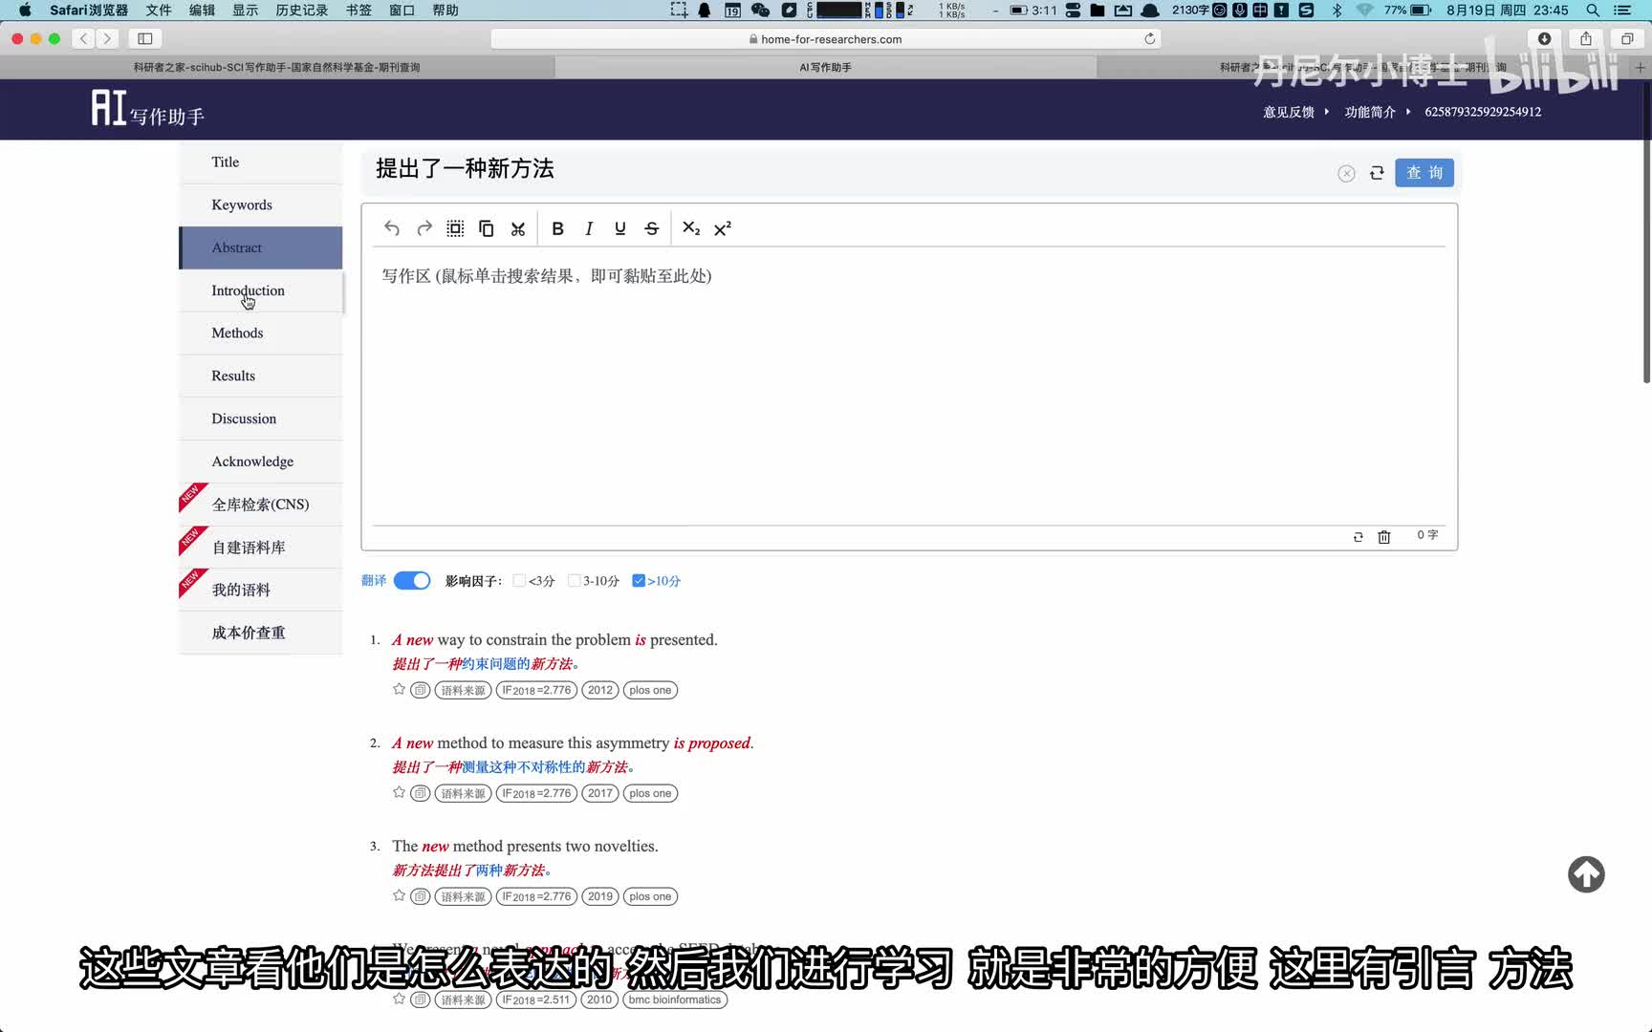
Task: Turn off the 翻译 translation switch
Action: click(412, 581)
